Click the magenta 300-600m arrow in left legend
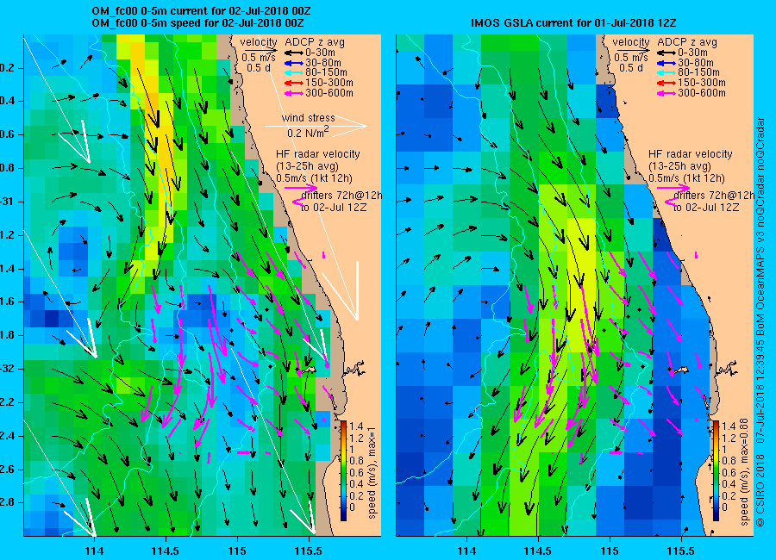The height and width of the screenshot is (560, 776). (295, 93)
